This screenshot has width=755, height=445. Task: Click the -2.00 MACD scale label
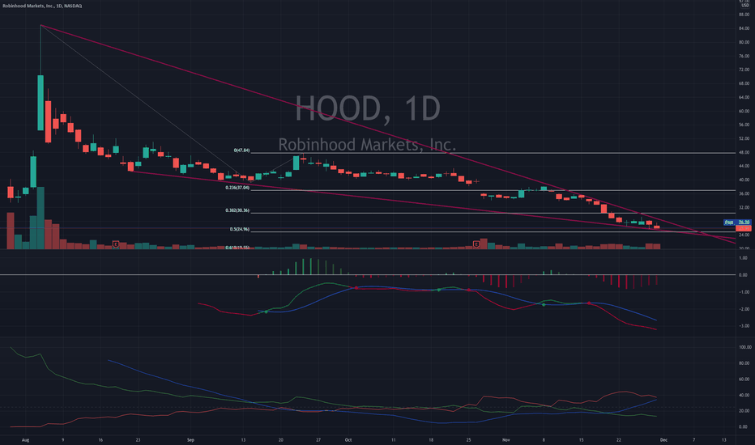[x=743, y=309]
